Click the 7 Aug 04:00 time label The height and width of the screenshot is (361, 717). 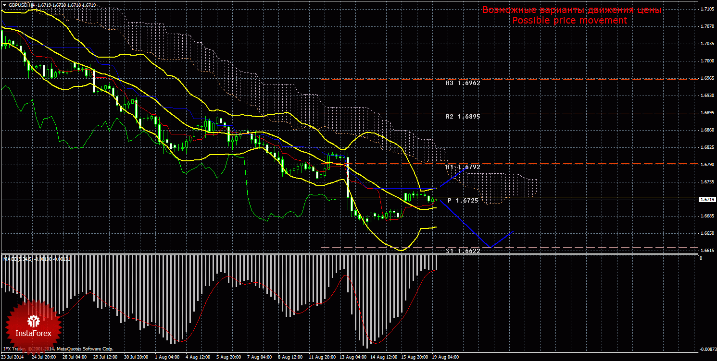pos(259,357)
